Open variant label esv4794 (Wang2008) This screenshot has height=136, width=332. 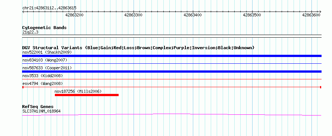click(43, 83)
